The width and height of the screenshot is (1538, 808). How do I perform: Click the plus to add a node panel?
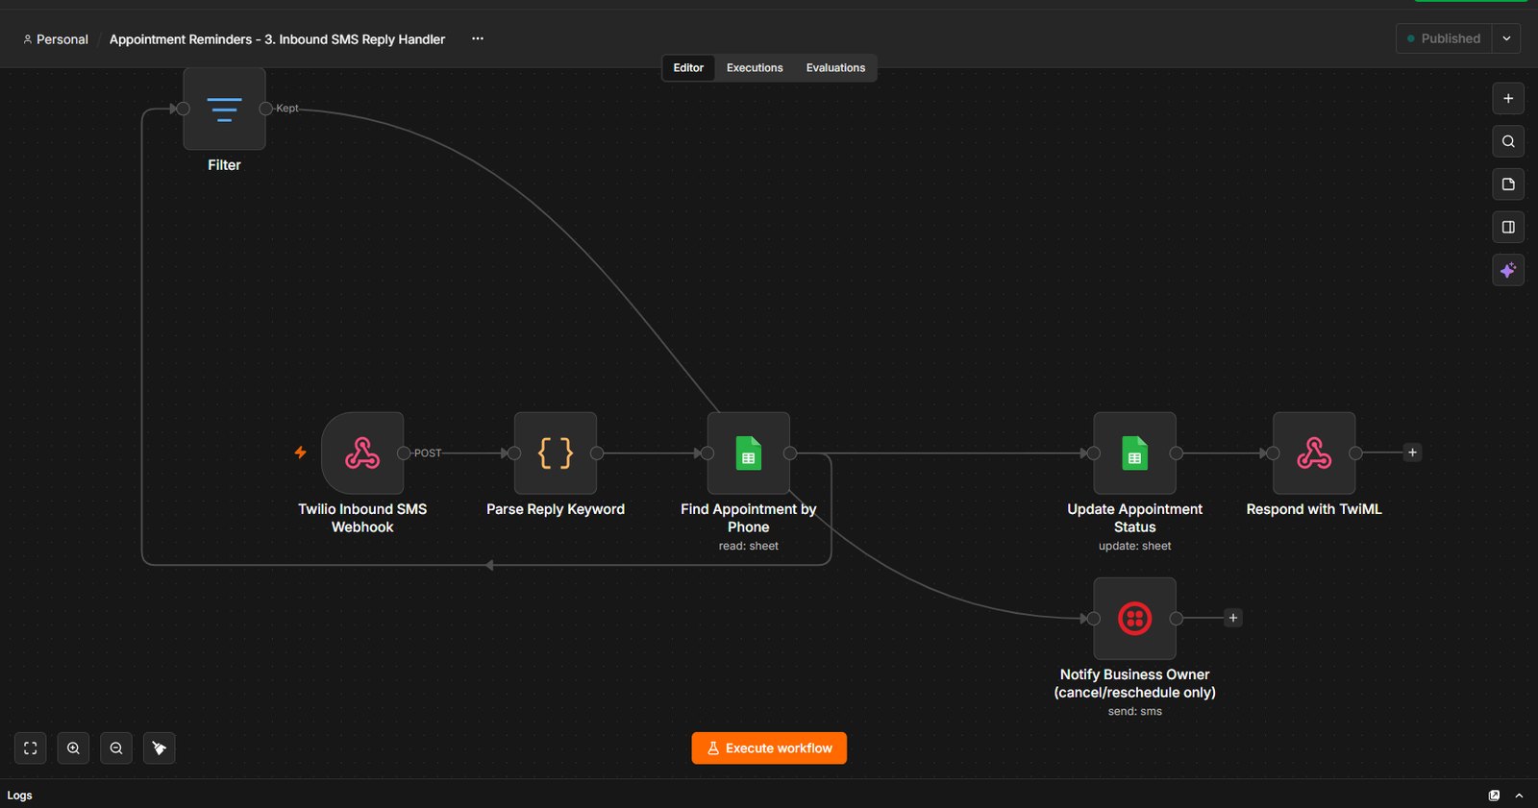pos(1508,98)
